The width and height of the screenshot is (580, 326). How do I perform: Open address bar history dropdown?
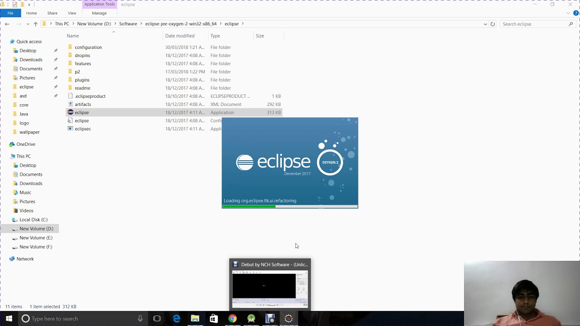coord(485,24)
